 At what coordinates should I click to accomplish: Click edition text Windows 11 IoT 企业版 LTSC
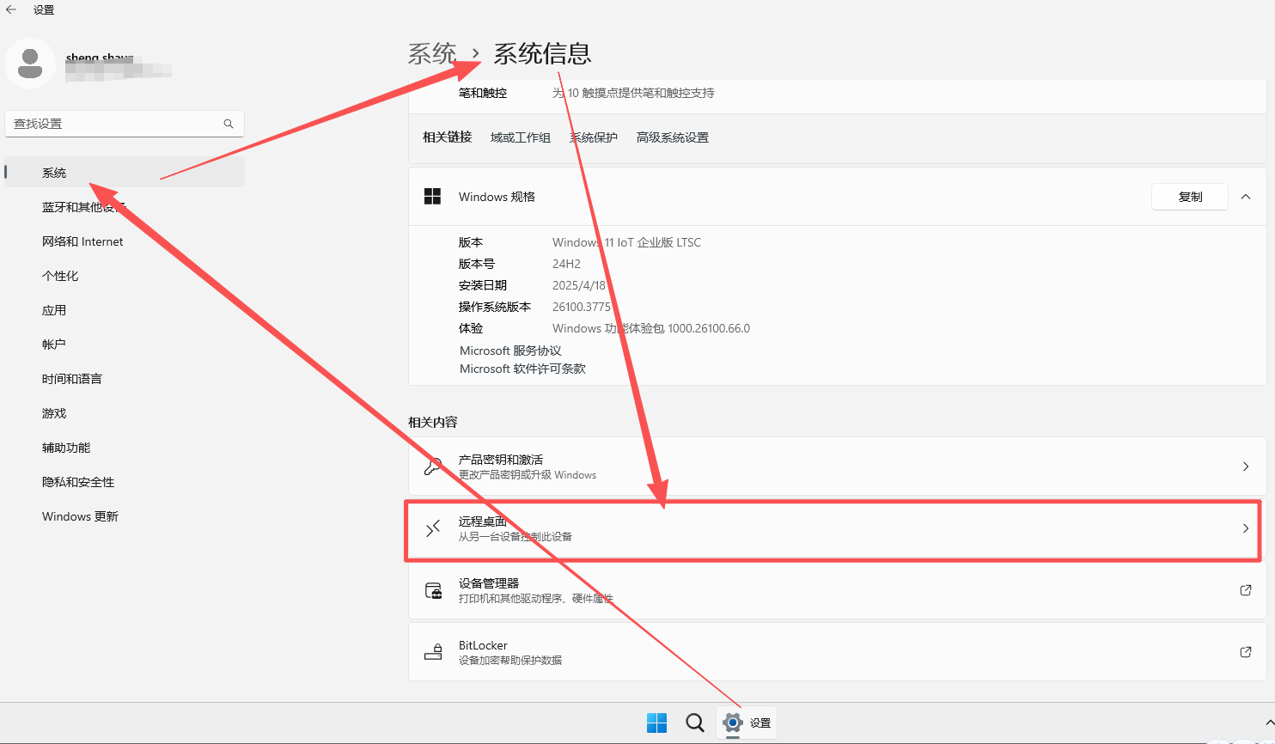coord(626,242)
